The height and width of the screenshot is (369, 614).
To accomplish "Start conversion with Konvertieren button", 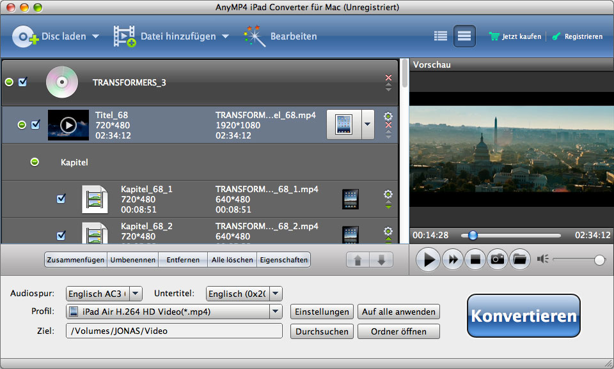I will [524, 316].
